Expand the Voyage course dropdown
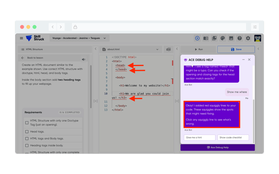The width and height of the screenshot is (279, 174). (x=79, y=38)
